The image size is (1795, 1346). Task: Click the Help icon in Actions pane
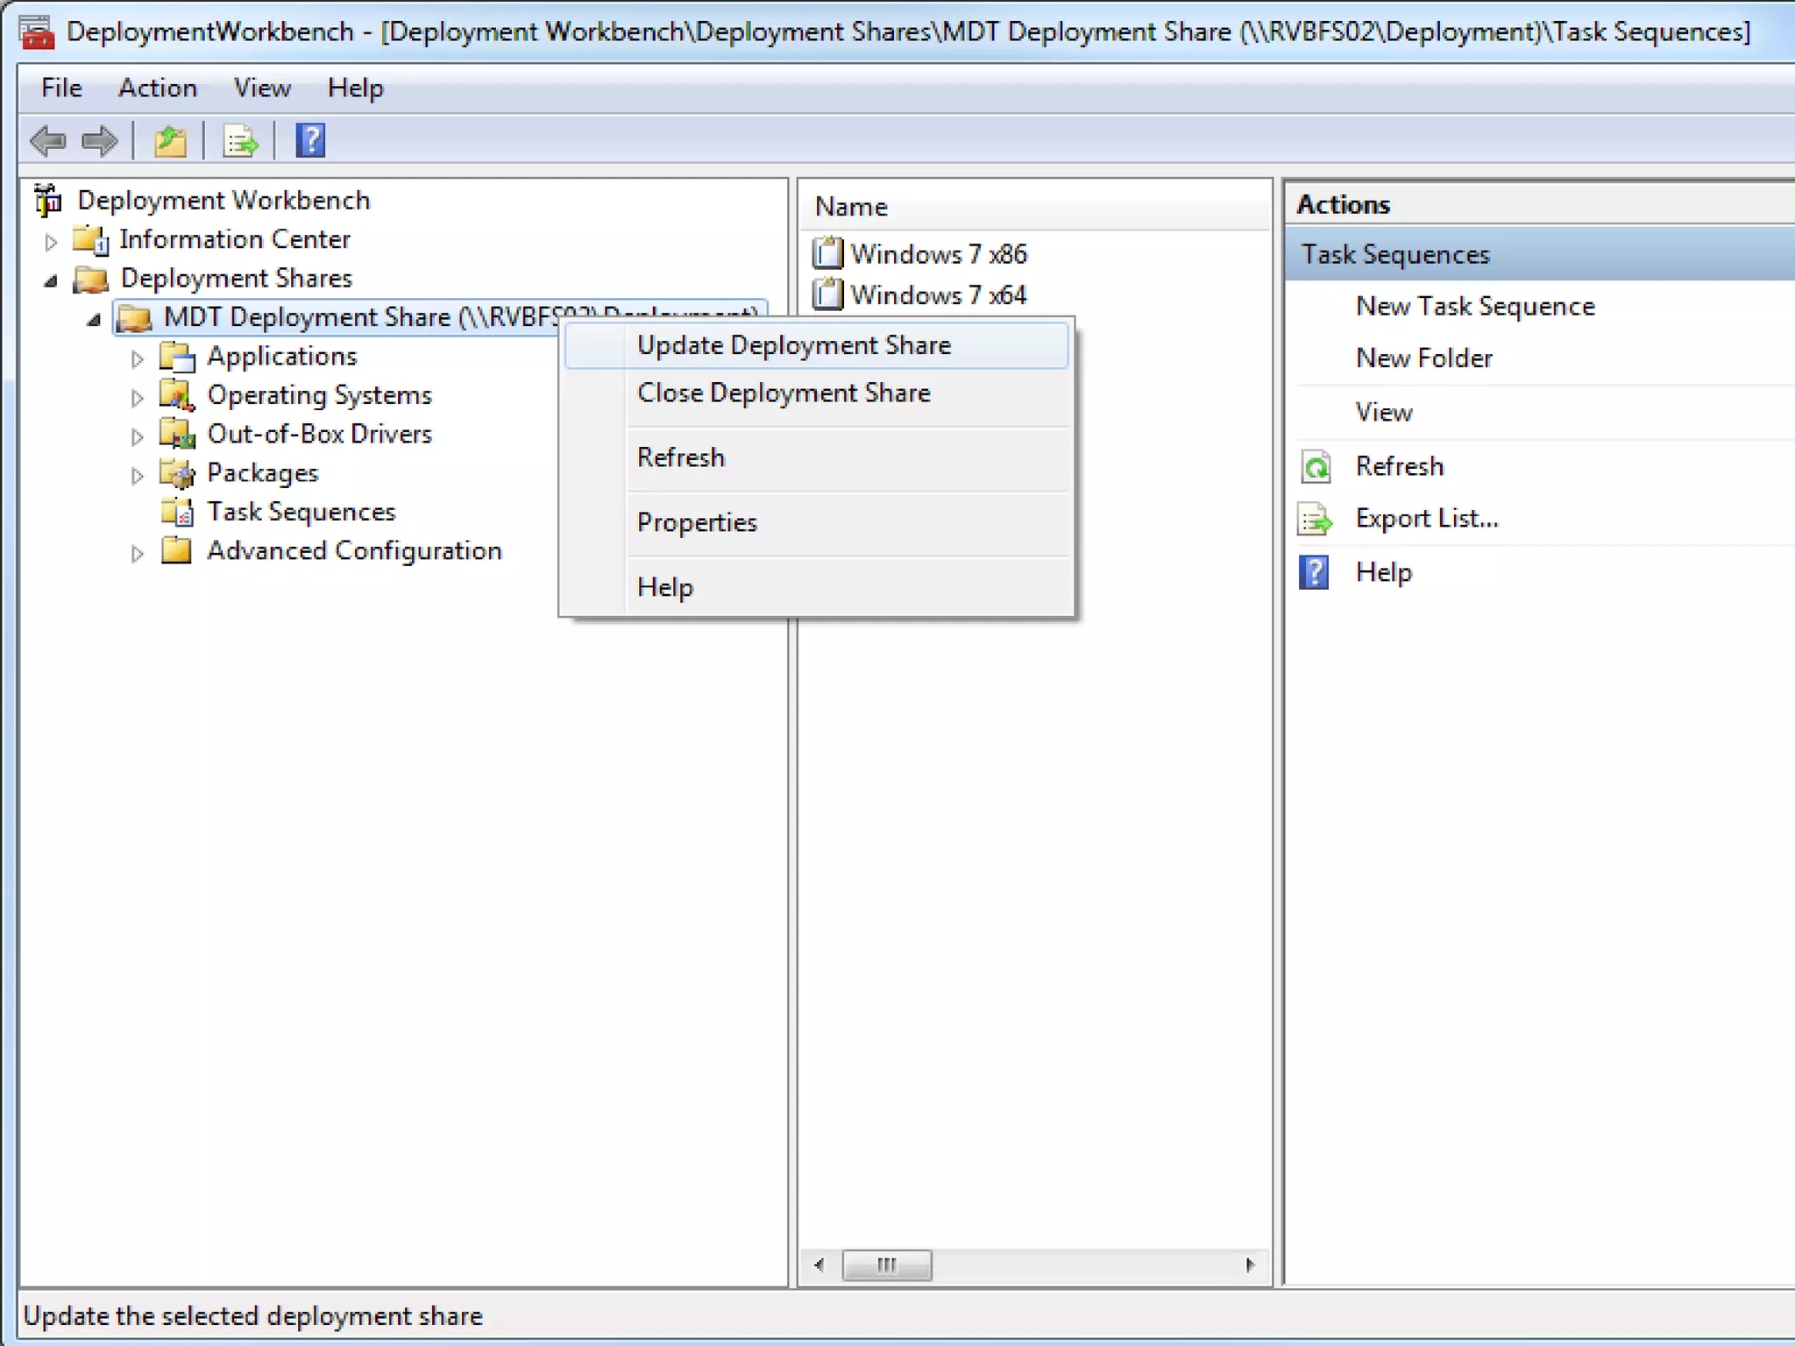point(1314,572)
